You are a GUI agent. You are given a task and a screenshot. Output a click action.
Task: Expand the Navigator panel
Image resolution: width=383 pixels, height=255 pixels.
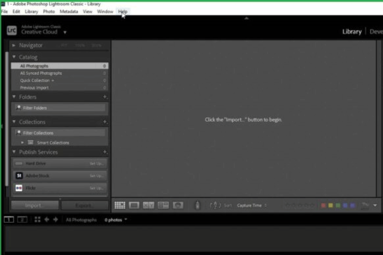point(14,45)
